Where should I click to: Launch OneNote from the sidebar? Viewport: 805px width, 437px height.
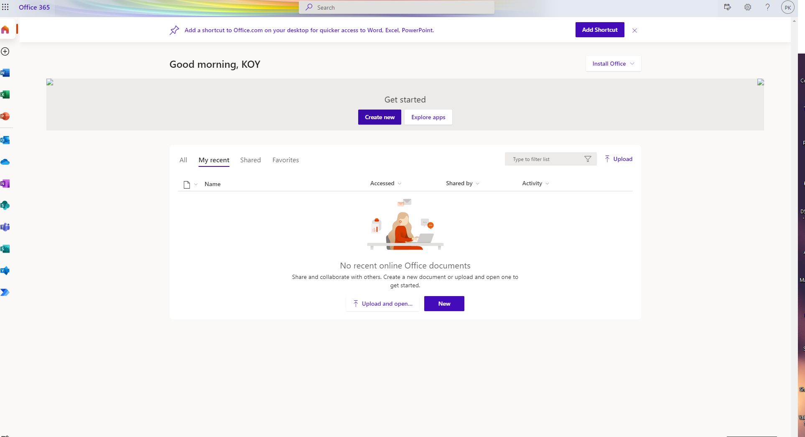point(5,184)
